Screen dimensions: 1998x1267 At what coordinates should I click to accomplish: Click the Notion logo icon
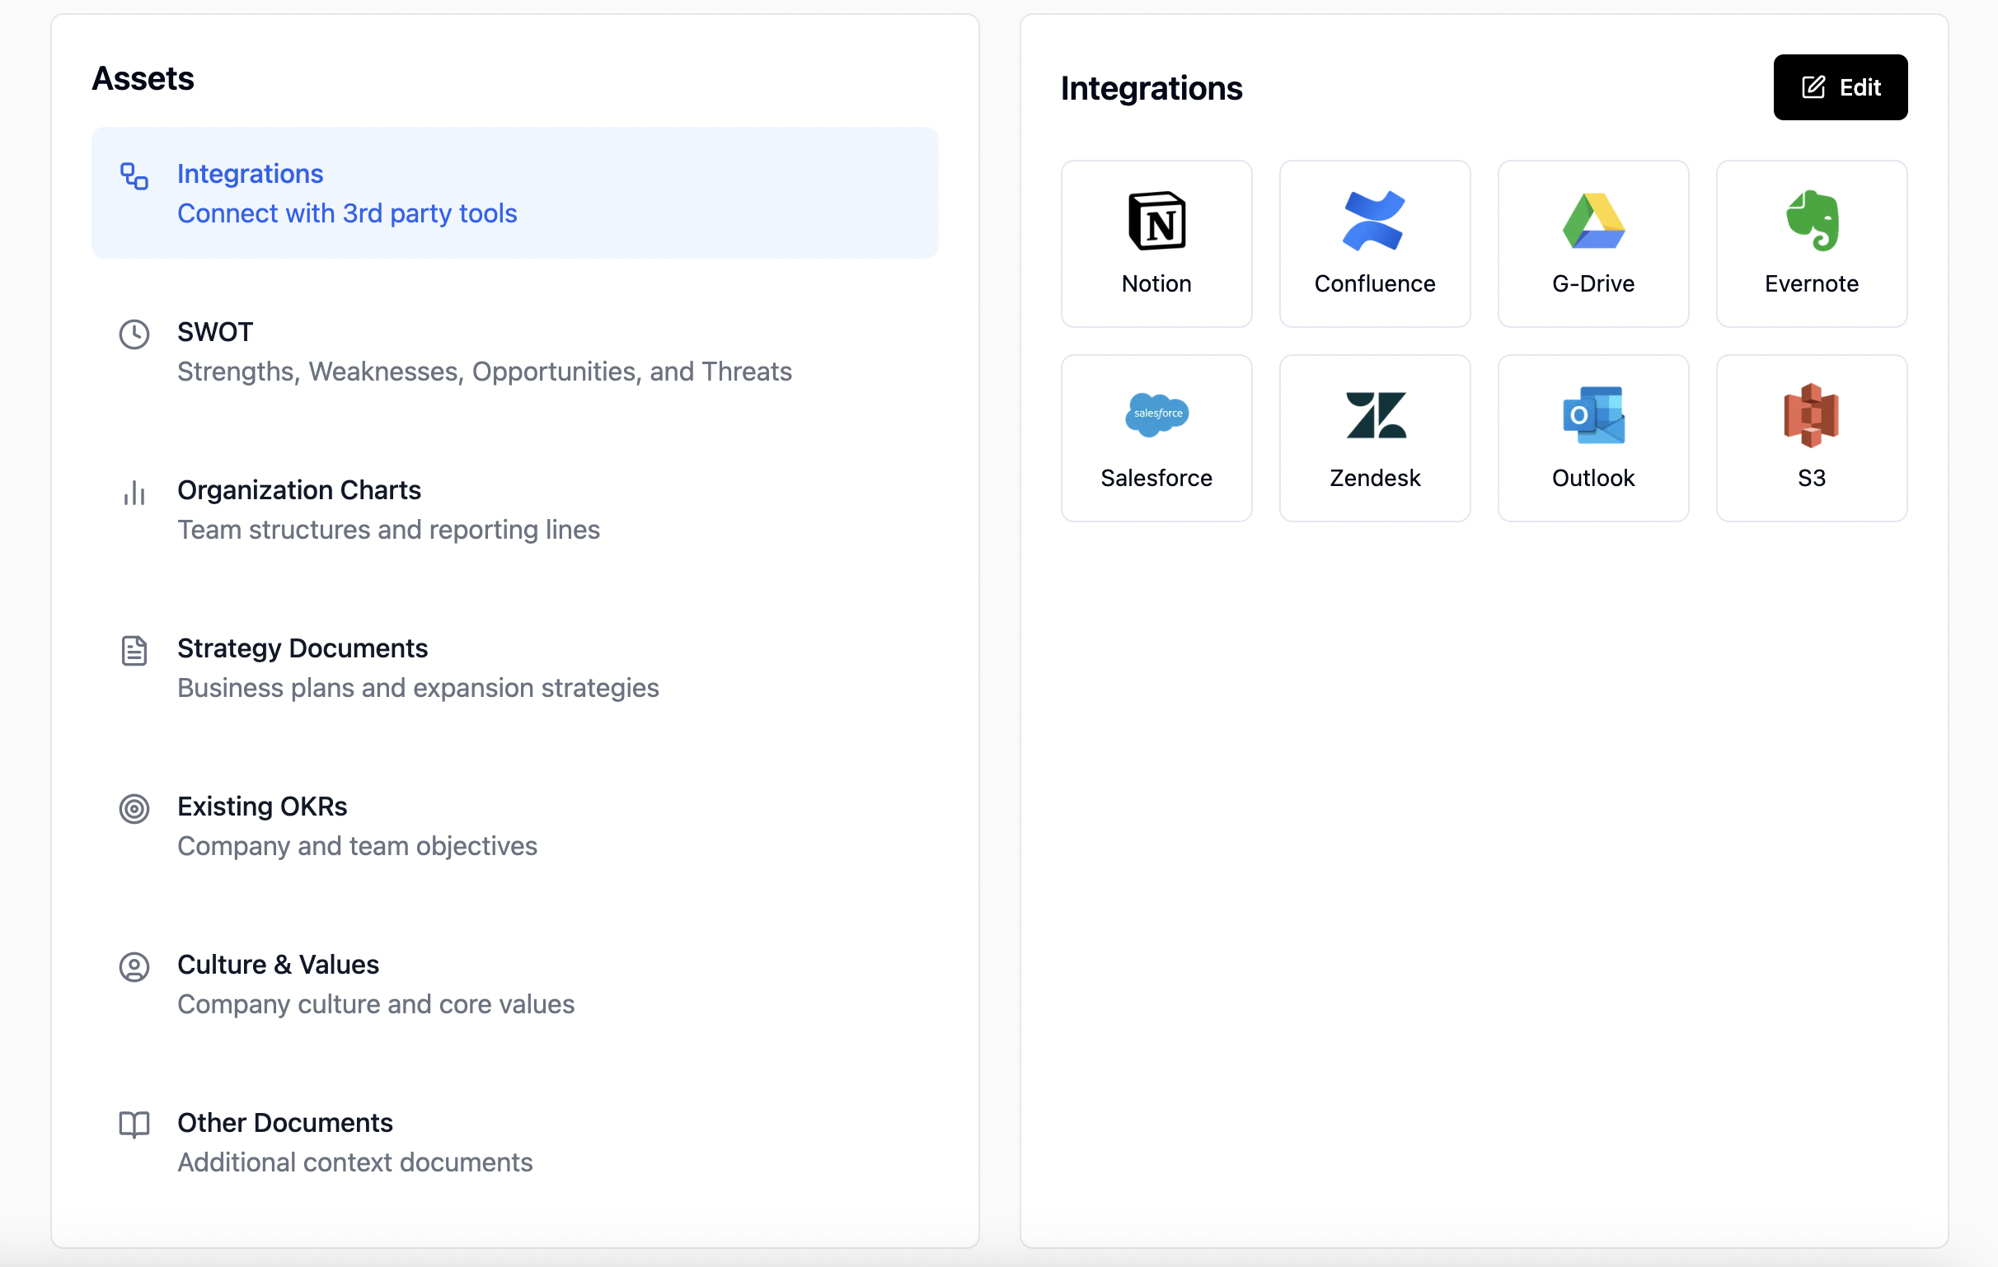coord(1156,221)
